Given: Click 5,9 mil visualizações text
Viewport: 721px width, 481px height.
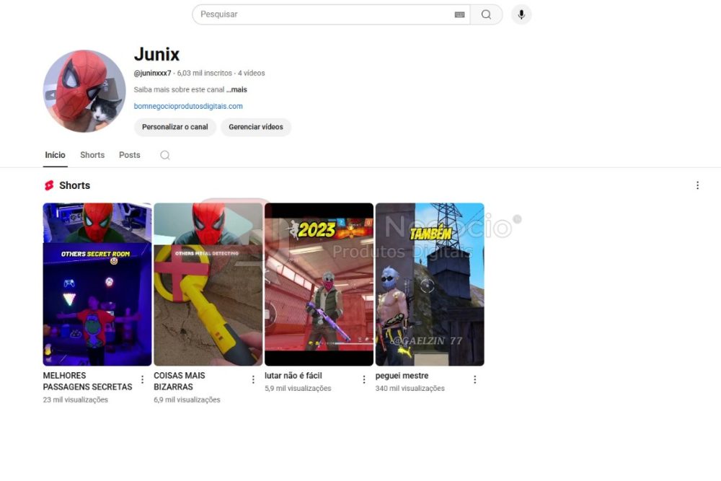Looking at the screenshot, I should point(298,389).
